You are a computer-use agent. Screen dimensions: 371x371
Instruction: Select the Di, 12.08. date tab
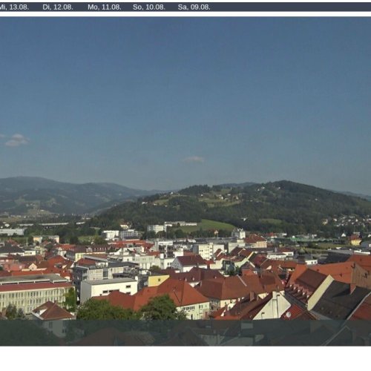[x=58, y=7]
